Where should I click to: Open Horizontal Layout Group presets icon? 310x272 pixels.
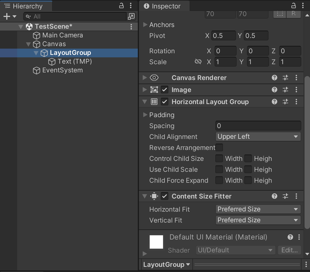click(285, 102)
